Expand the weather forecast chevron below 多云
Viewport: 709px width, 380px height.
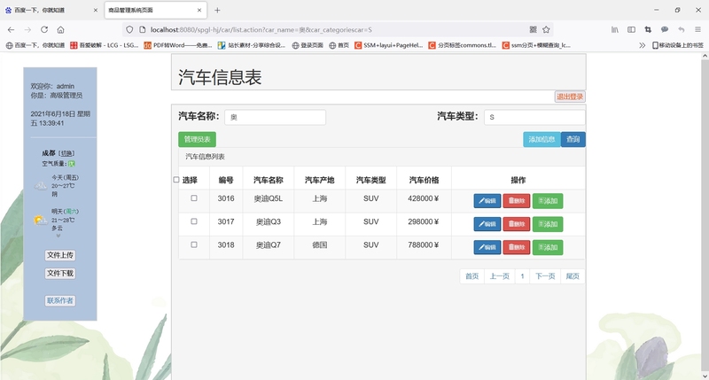click(x=59, y=236)
